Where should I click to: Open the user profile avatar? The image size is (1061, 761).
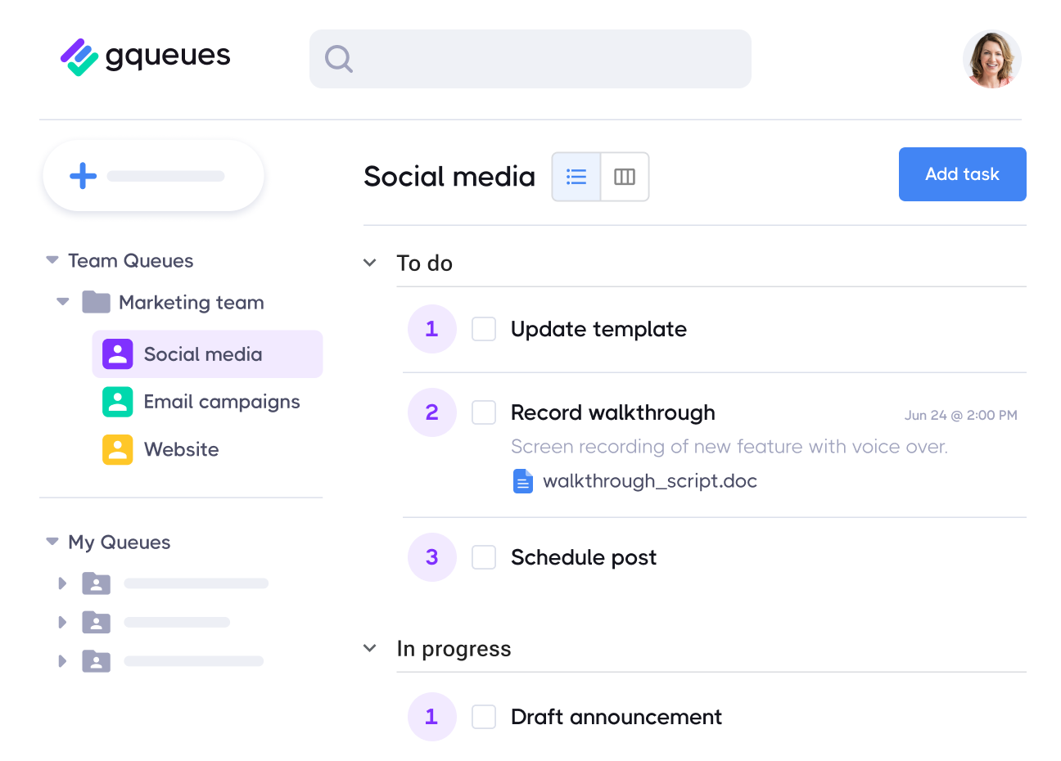(x=992, y=59)
